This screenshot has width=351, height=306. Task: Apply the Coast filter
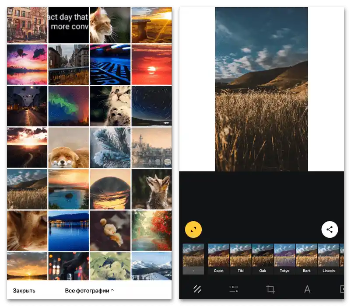218,259
